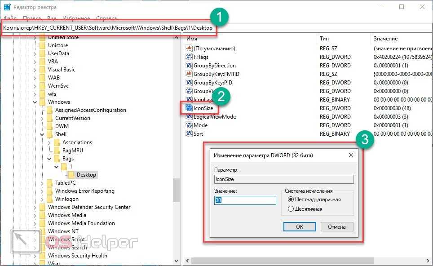Viewport: 433px width, 266px height.
Task: Select the GroupByDirection DWORD icon
Action: (x=189, y=65)
